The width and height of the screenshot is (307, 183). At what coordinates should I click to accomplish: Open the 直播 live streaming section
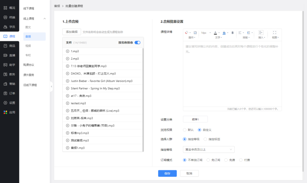[x=9, y=55]
